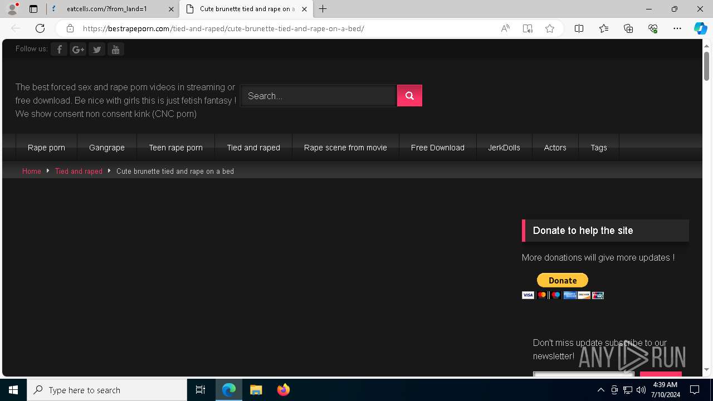Select Microsoft Edge taskbar icon
This screenshot has height=401, width=713.
[229, 390]
